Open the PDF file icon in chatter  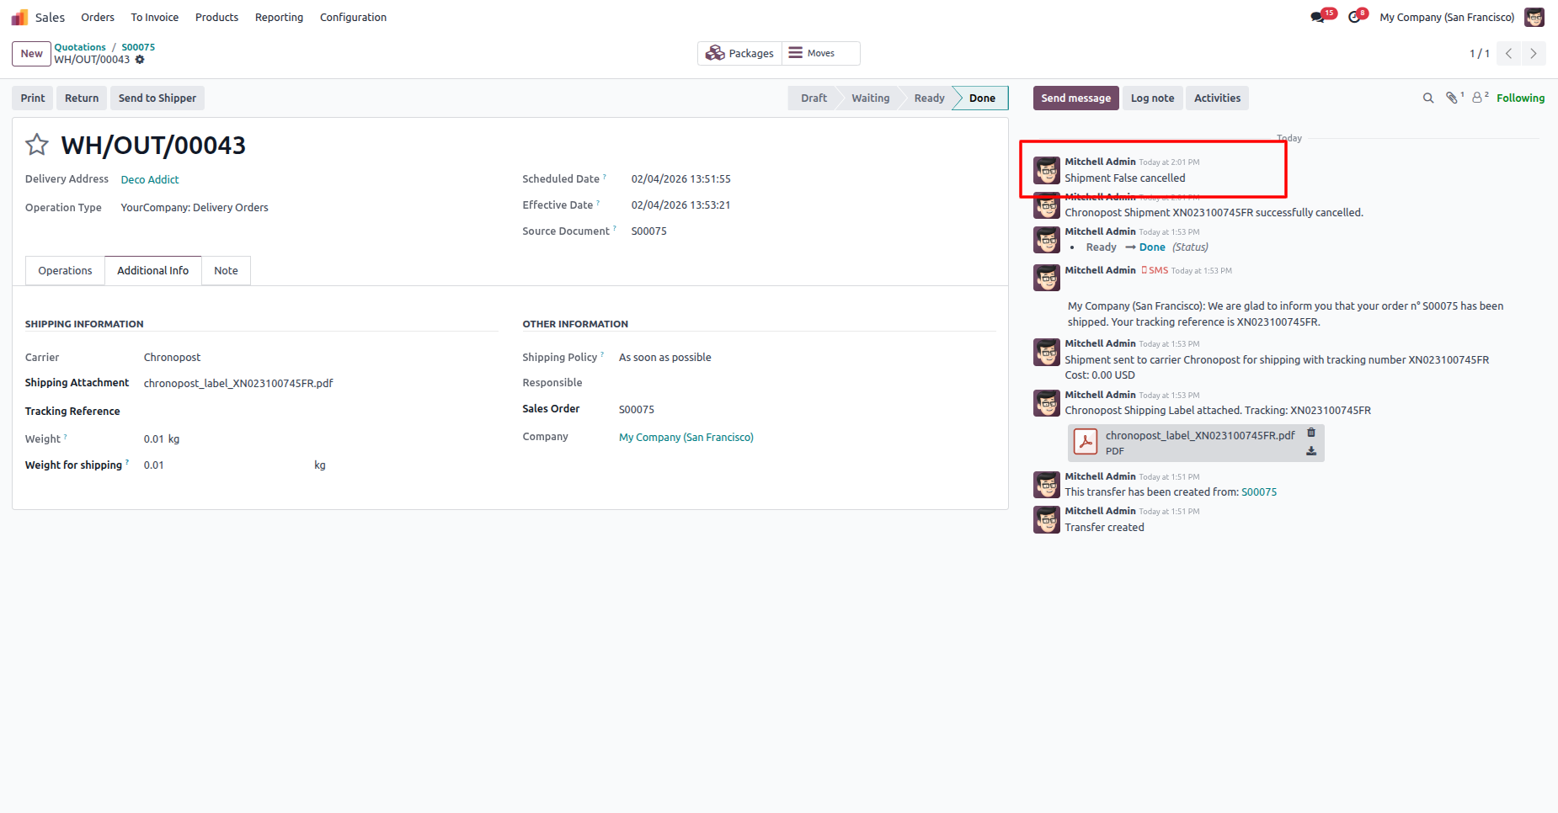[1086, 442]
